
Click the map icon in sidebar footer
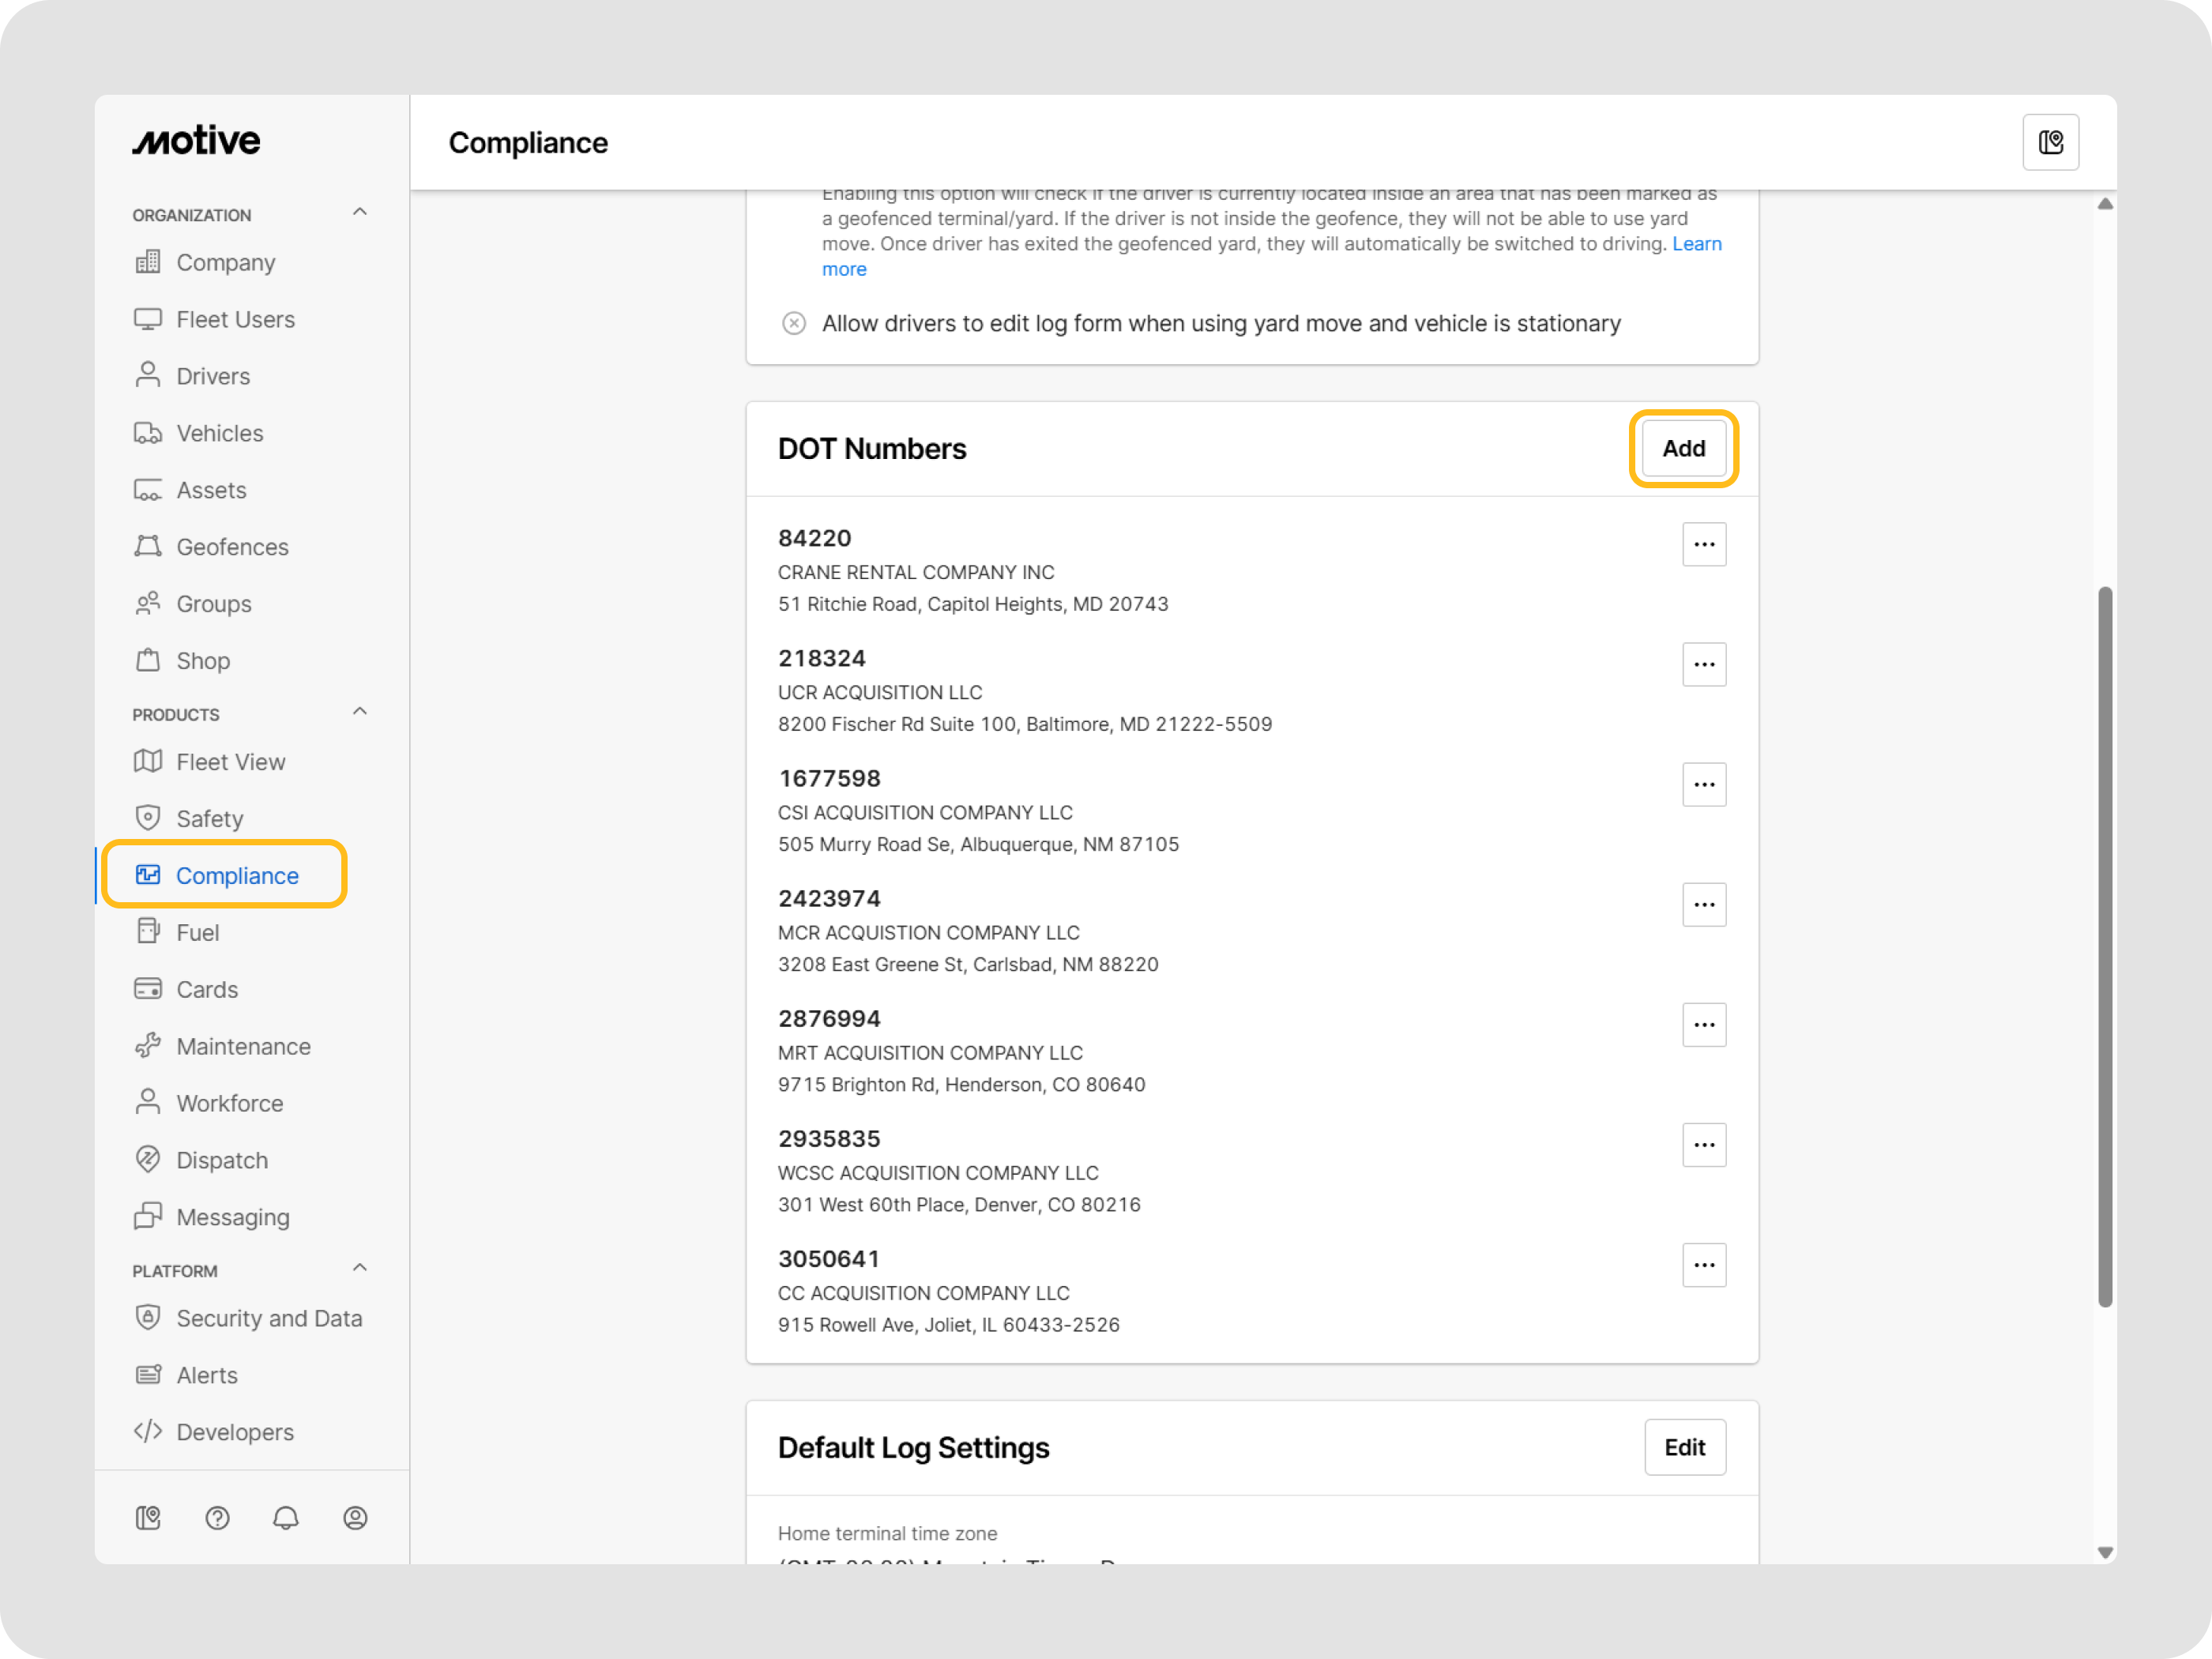point(148,1518)
